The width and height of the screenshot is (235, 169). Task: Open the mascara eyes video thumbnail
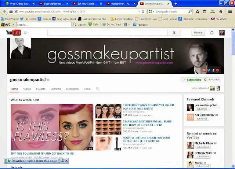coord(108,127)
